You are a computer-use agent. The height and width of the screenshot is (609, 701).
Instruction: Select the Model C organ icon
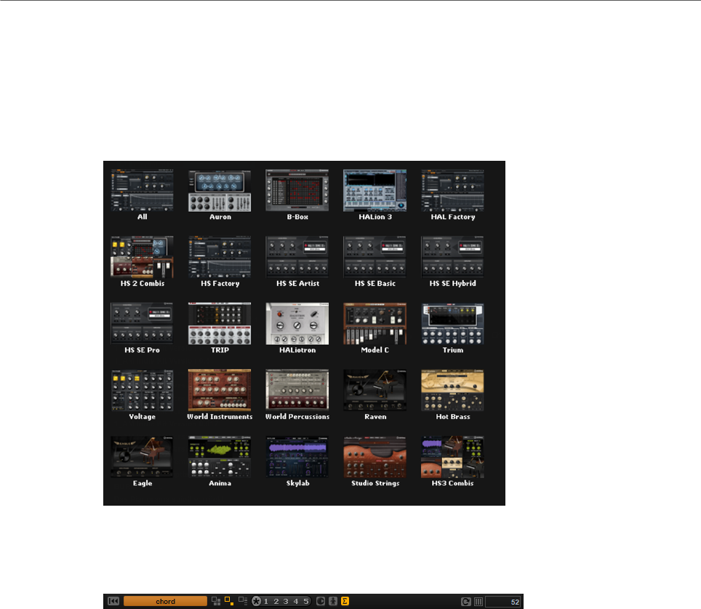click(374, 324)
